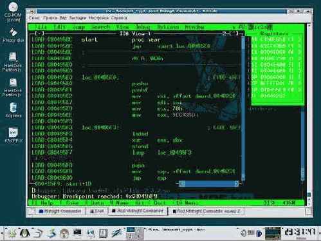Click the blue system tray icon left of the monitor
Image resolution: width=321 pixels, height=241 pixels.
(x=259, y=233)
